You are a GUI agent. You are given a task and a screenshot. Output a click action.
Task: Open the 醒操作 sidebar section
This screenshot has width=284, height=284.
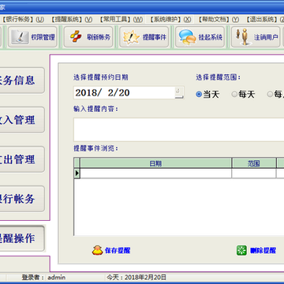[21, 238]
